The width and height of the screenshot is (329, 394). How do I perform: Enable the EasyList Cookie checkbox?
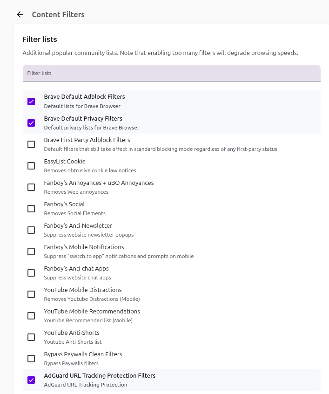(31, 166)
